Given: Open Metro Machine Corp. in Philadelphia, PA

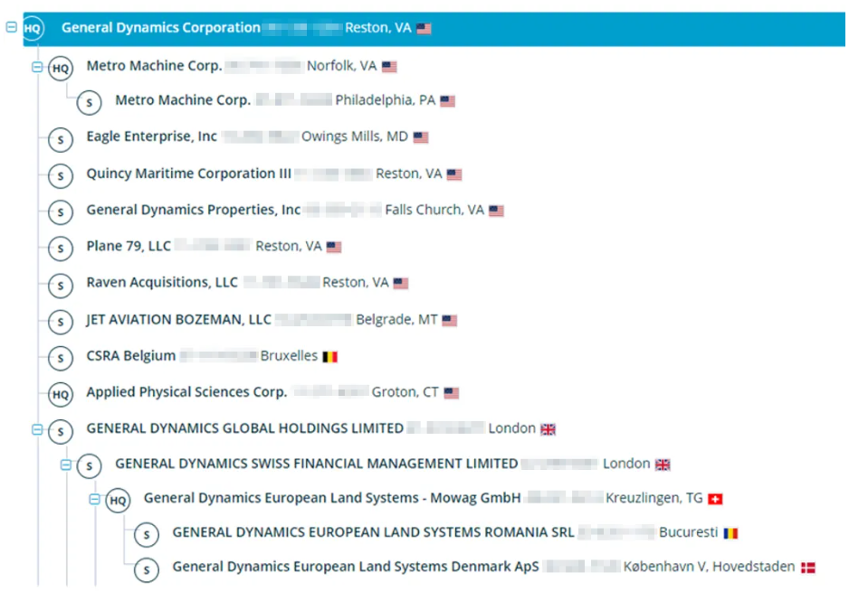Looking at the screenshot, I should pyautogui.click(x=183, y=100).
